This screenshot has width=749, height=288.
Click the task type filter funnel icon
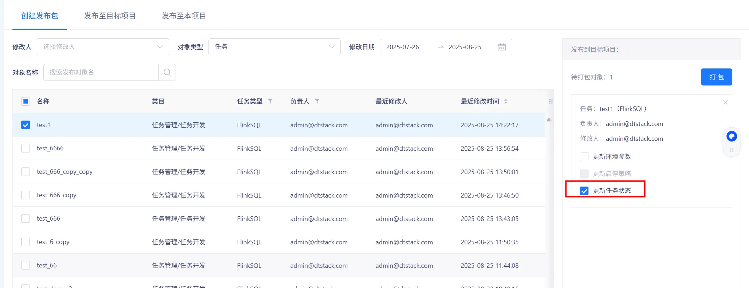[x=270, y=101]
